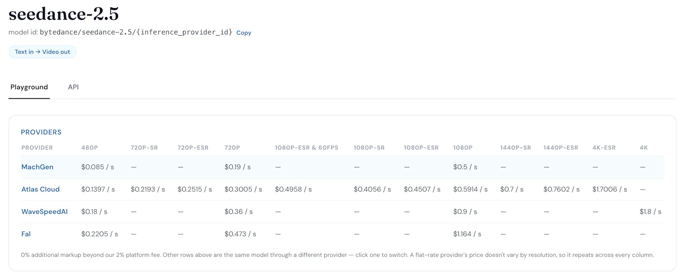
Task: Click the 1080P-SR column header
Action: click(369, 148)
